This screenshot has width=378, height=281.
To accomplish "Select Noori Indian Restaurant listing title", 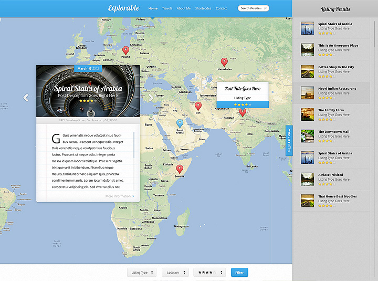I will [337, 89].
